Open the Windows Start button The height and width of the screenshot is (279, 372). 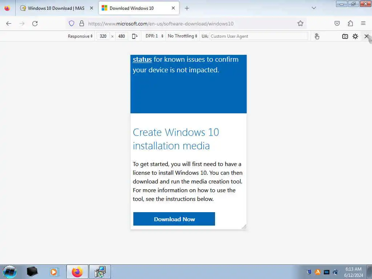pyautogui.click(x=9, y=272)
